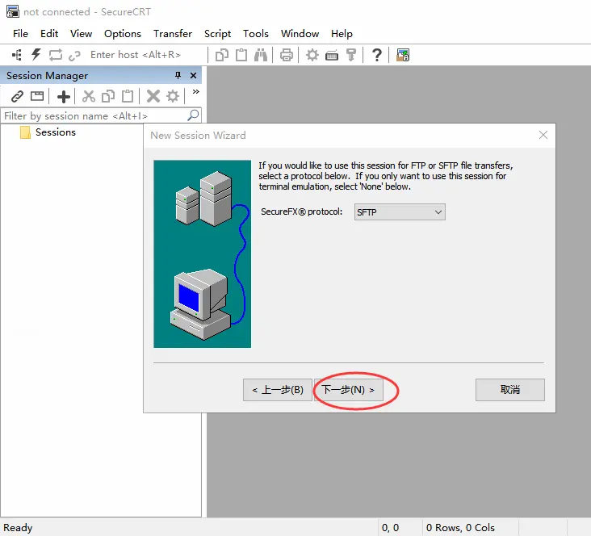This screenshot has width=591, height=536.
Task: Click the Ready status bar text
Action: (18, 527)
